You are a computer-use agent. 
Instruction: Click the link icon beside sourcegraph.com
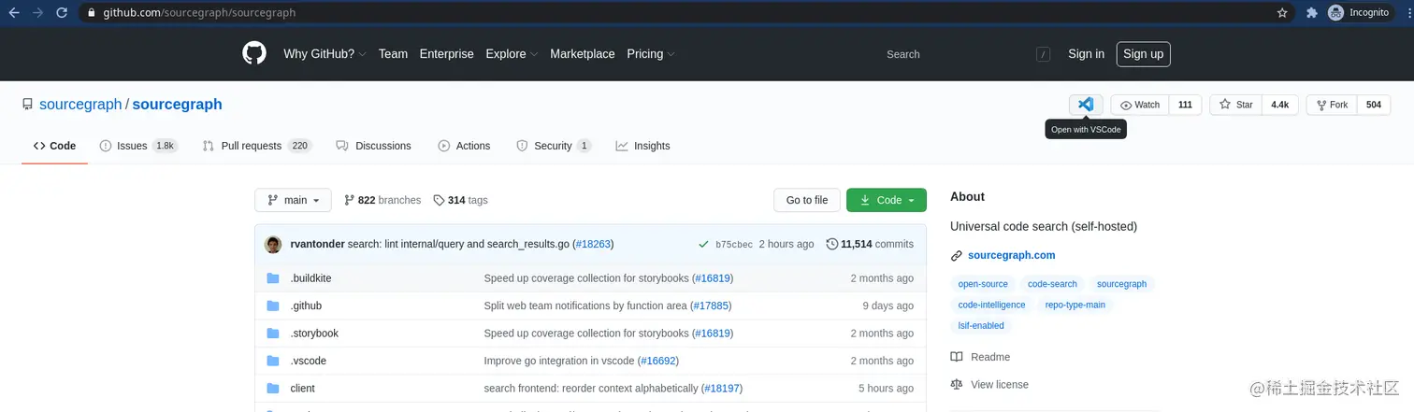coord(956,255)
